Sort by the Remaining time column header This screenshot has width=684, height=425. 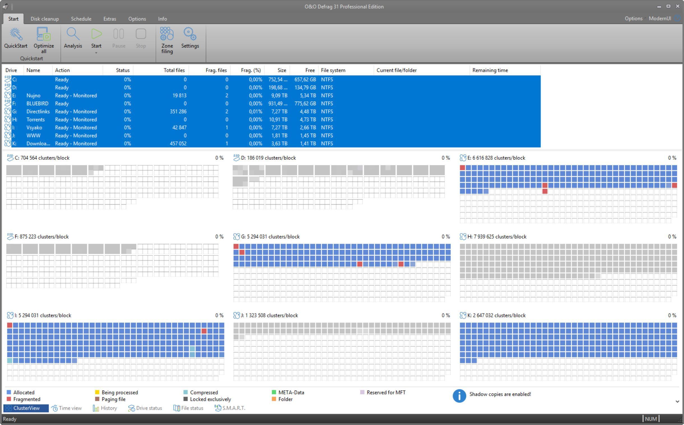coord(505,70)
